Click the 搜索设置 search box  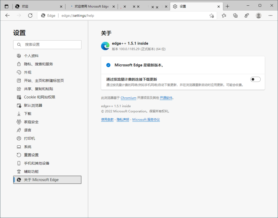point(47,44)
